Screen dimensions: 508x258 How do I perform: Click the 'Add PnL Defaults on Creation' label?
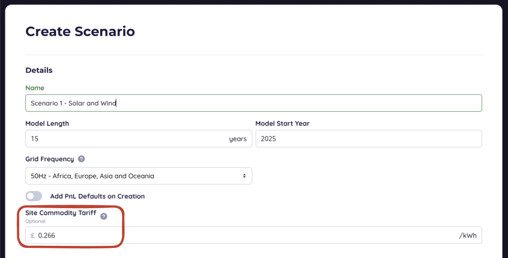coord(97,196)
